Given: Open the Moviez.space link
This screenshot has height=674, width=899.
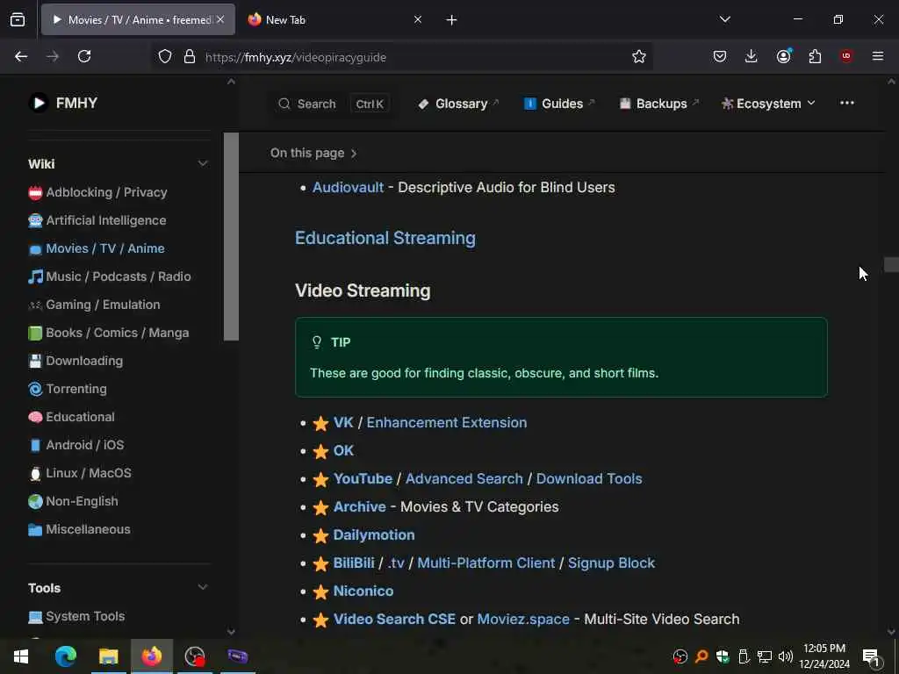Looking at the screenshot, I should tap(523, 619).
